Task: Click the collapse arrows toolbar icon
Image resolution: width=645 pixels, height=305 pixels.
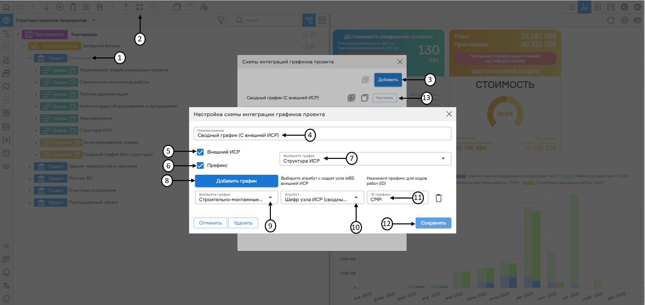Action: coord(140,7)
